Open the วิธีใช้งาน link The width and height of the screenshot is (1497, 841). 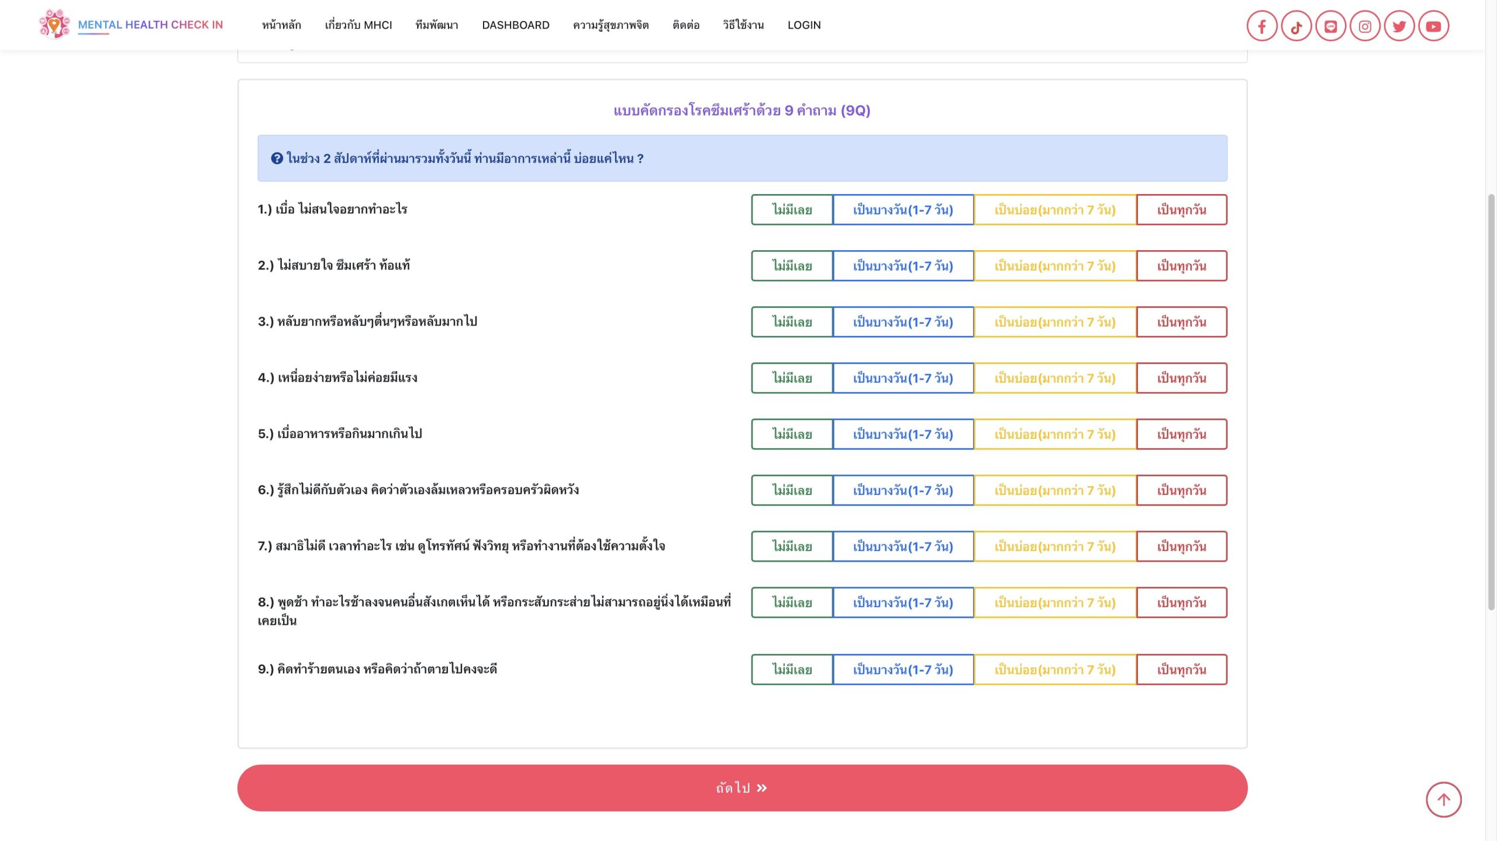click(x=743, y=25)
